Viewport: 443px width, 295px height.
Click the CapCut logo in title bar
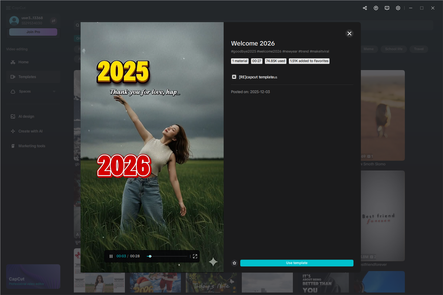pos(16,8)
